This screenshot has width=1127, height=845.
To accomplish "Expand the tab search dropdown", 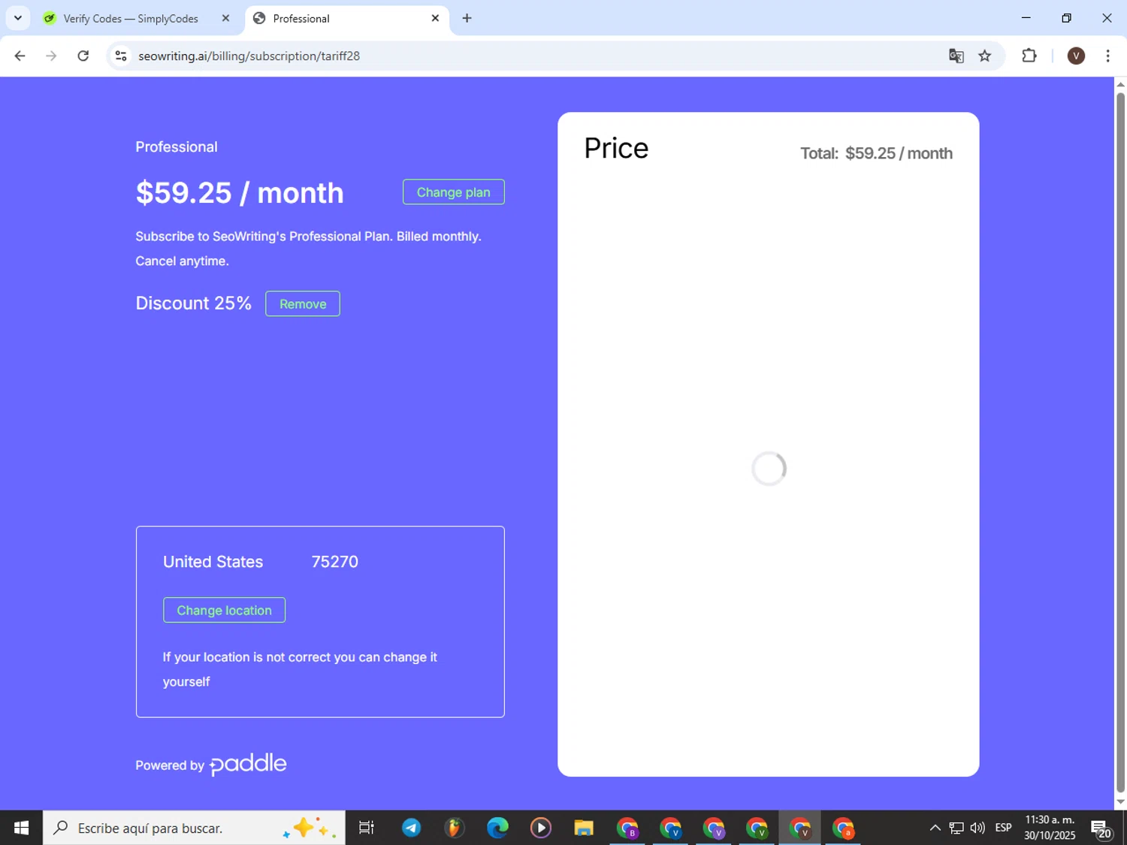I will [18, 18].
